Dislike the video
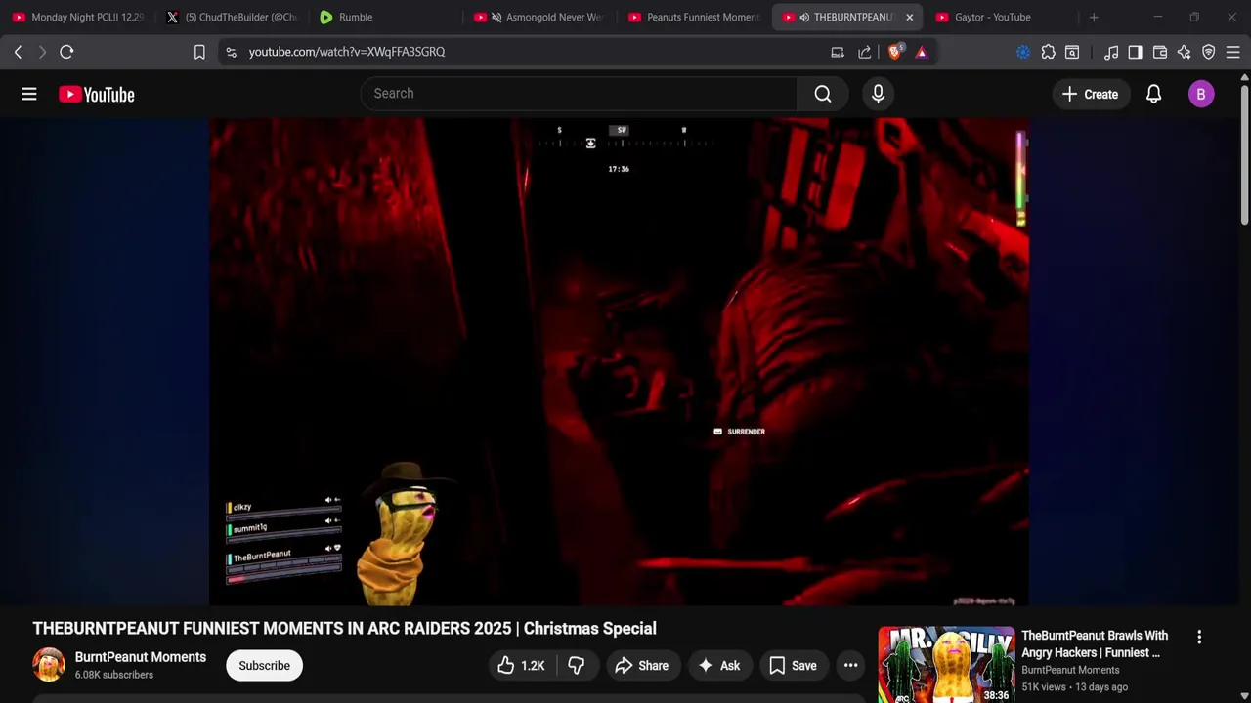 (x=577, y=666)
